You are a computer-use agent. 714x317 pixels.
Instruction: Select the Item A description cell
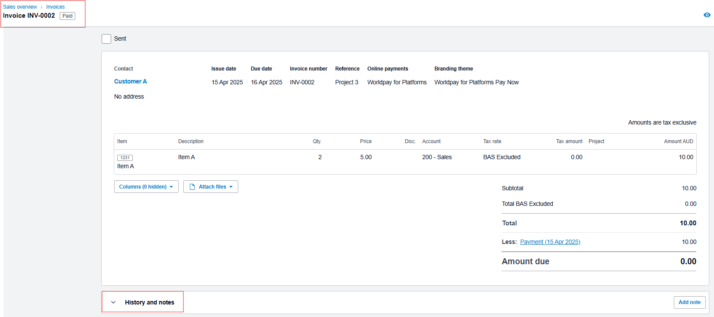(186, 157)
